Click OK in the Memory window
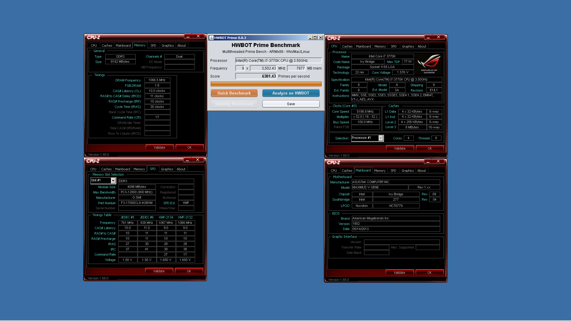 point(189,148)
